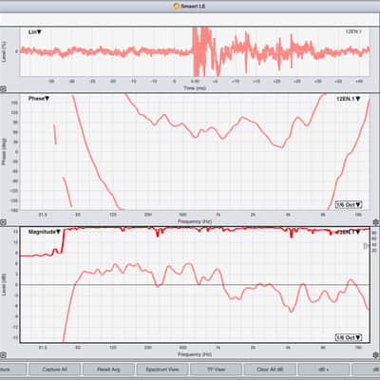The image size is (380, 380).
Task: Open the 12EN.1 trace dropdown in the Phase plot
Action: tap(349, 99)
